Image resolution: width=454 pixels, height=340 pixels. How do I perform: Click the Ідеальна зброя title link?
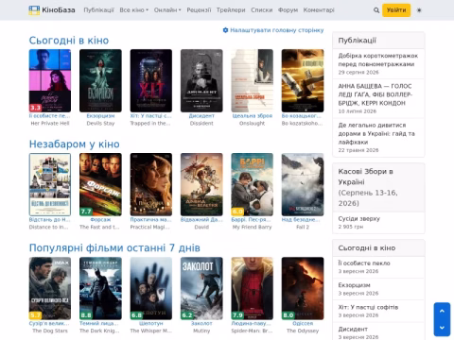coord(253,116)
